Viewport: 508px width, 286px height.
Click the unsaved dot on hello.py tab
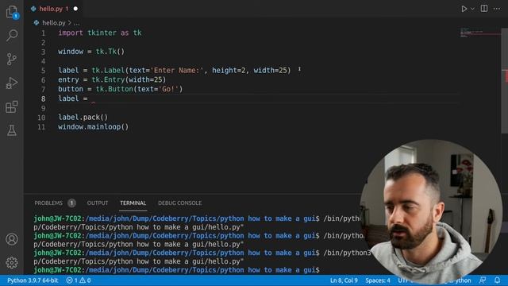tap(75, 9)
